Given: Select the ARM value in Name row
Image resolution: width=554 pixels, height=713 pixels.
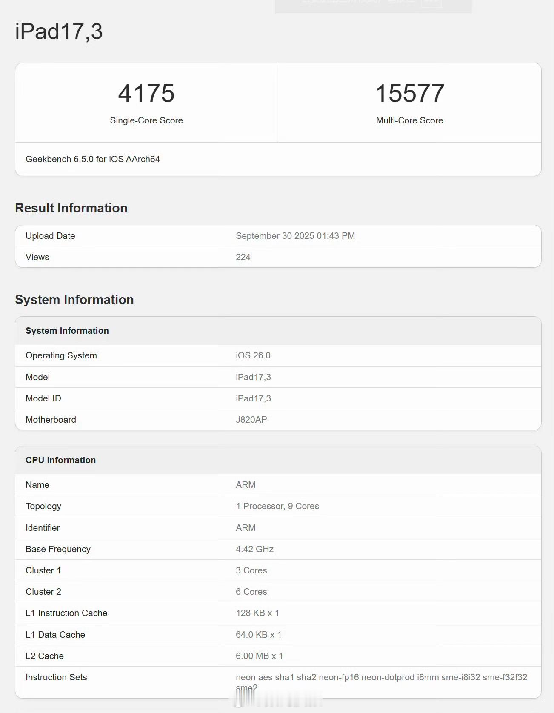Looking at the screenshot, I should pos(246,485).
